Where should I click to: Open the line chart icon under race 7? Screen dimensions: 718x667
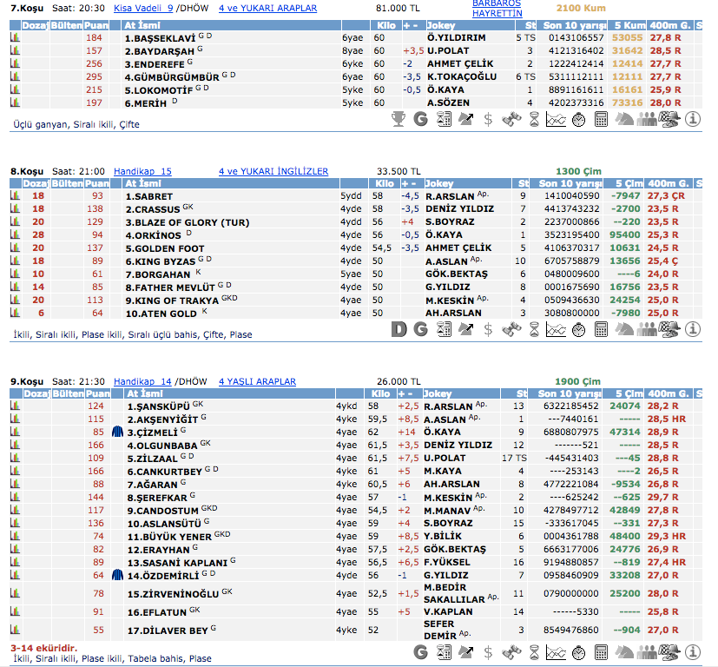tap(557, 119)
